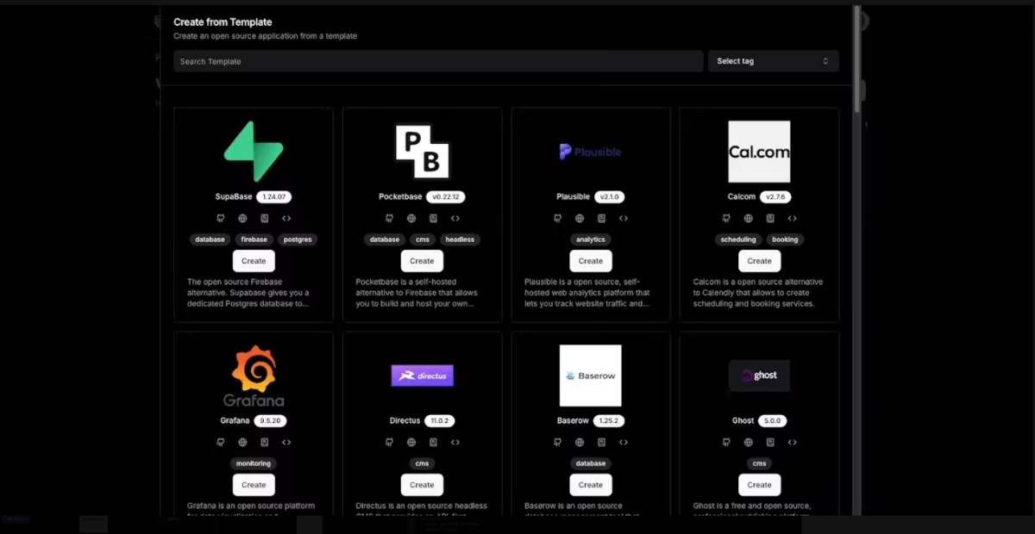Create the SupaBase template
The image size is (1035, 534).
[254, 261]
